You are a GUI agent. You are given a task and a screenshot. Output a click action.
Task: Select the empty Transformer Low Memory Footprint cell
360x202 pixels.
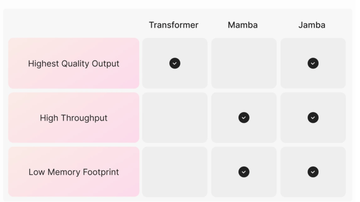(x=175, y=172)
